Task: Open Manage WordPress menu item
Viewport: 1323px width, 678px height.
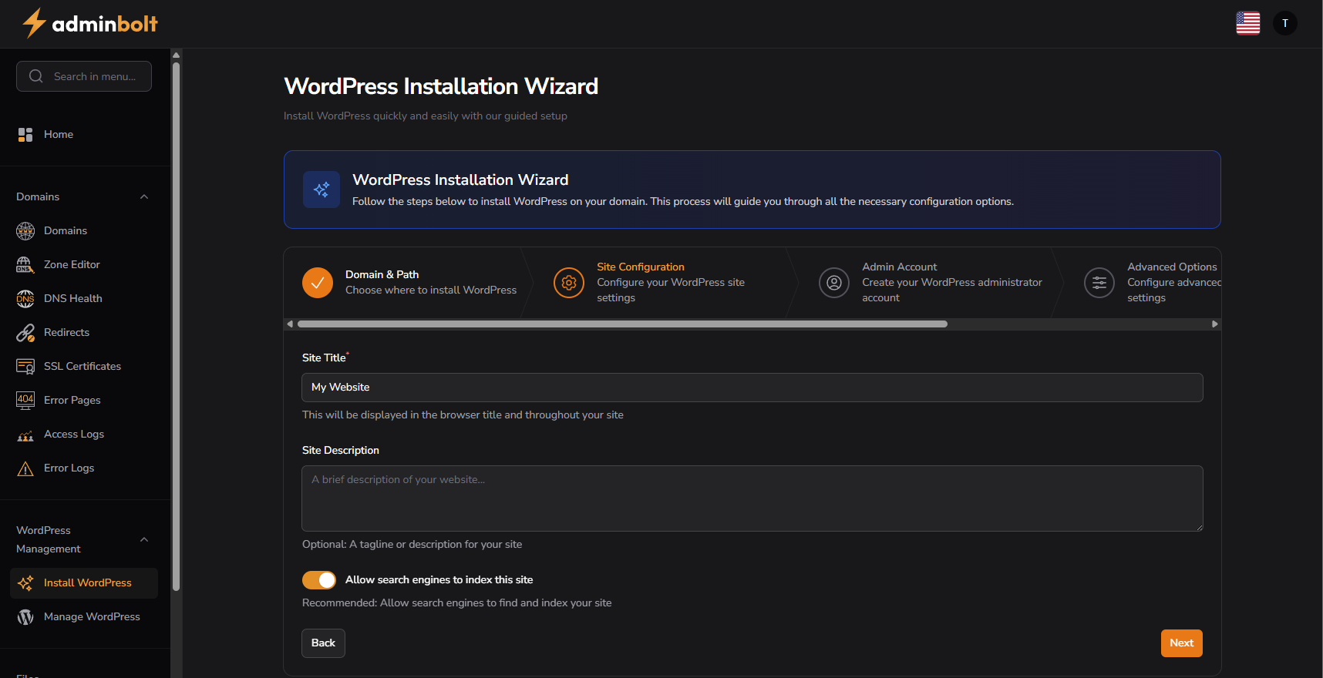Action: pos(84,617)
